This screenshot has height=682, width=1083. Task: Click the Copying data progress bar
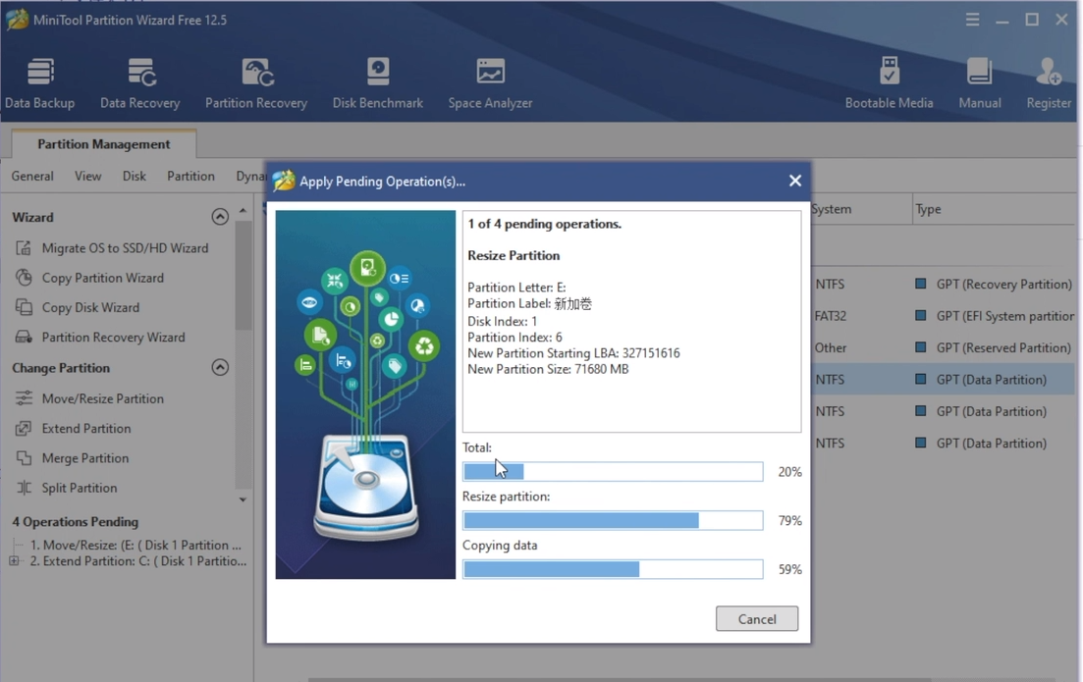click(613, 569)
